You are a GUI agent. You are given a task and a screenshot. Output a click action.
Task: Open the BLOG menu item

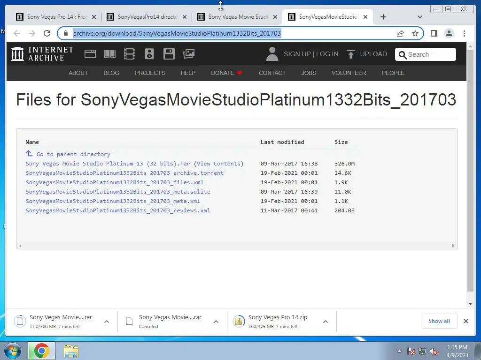pos(111,73)
